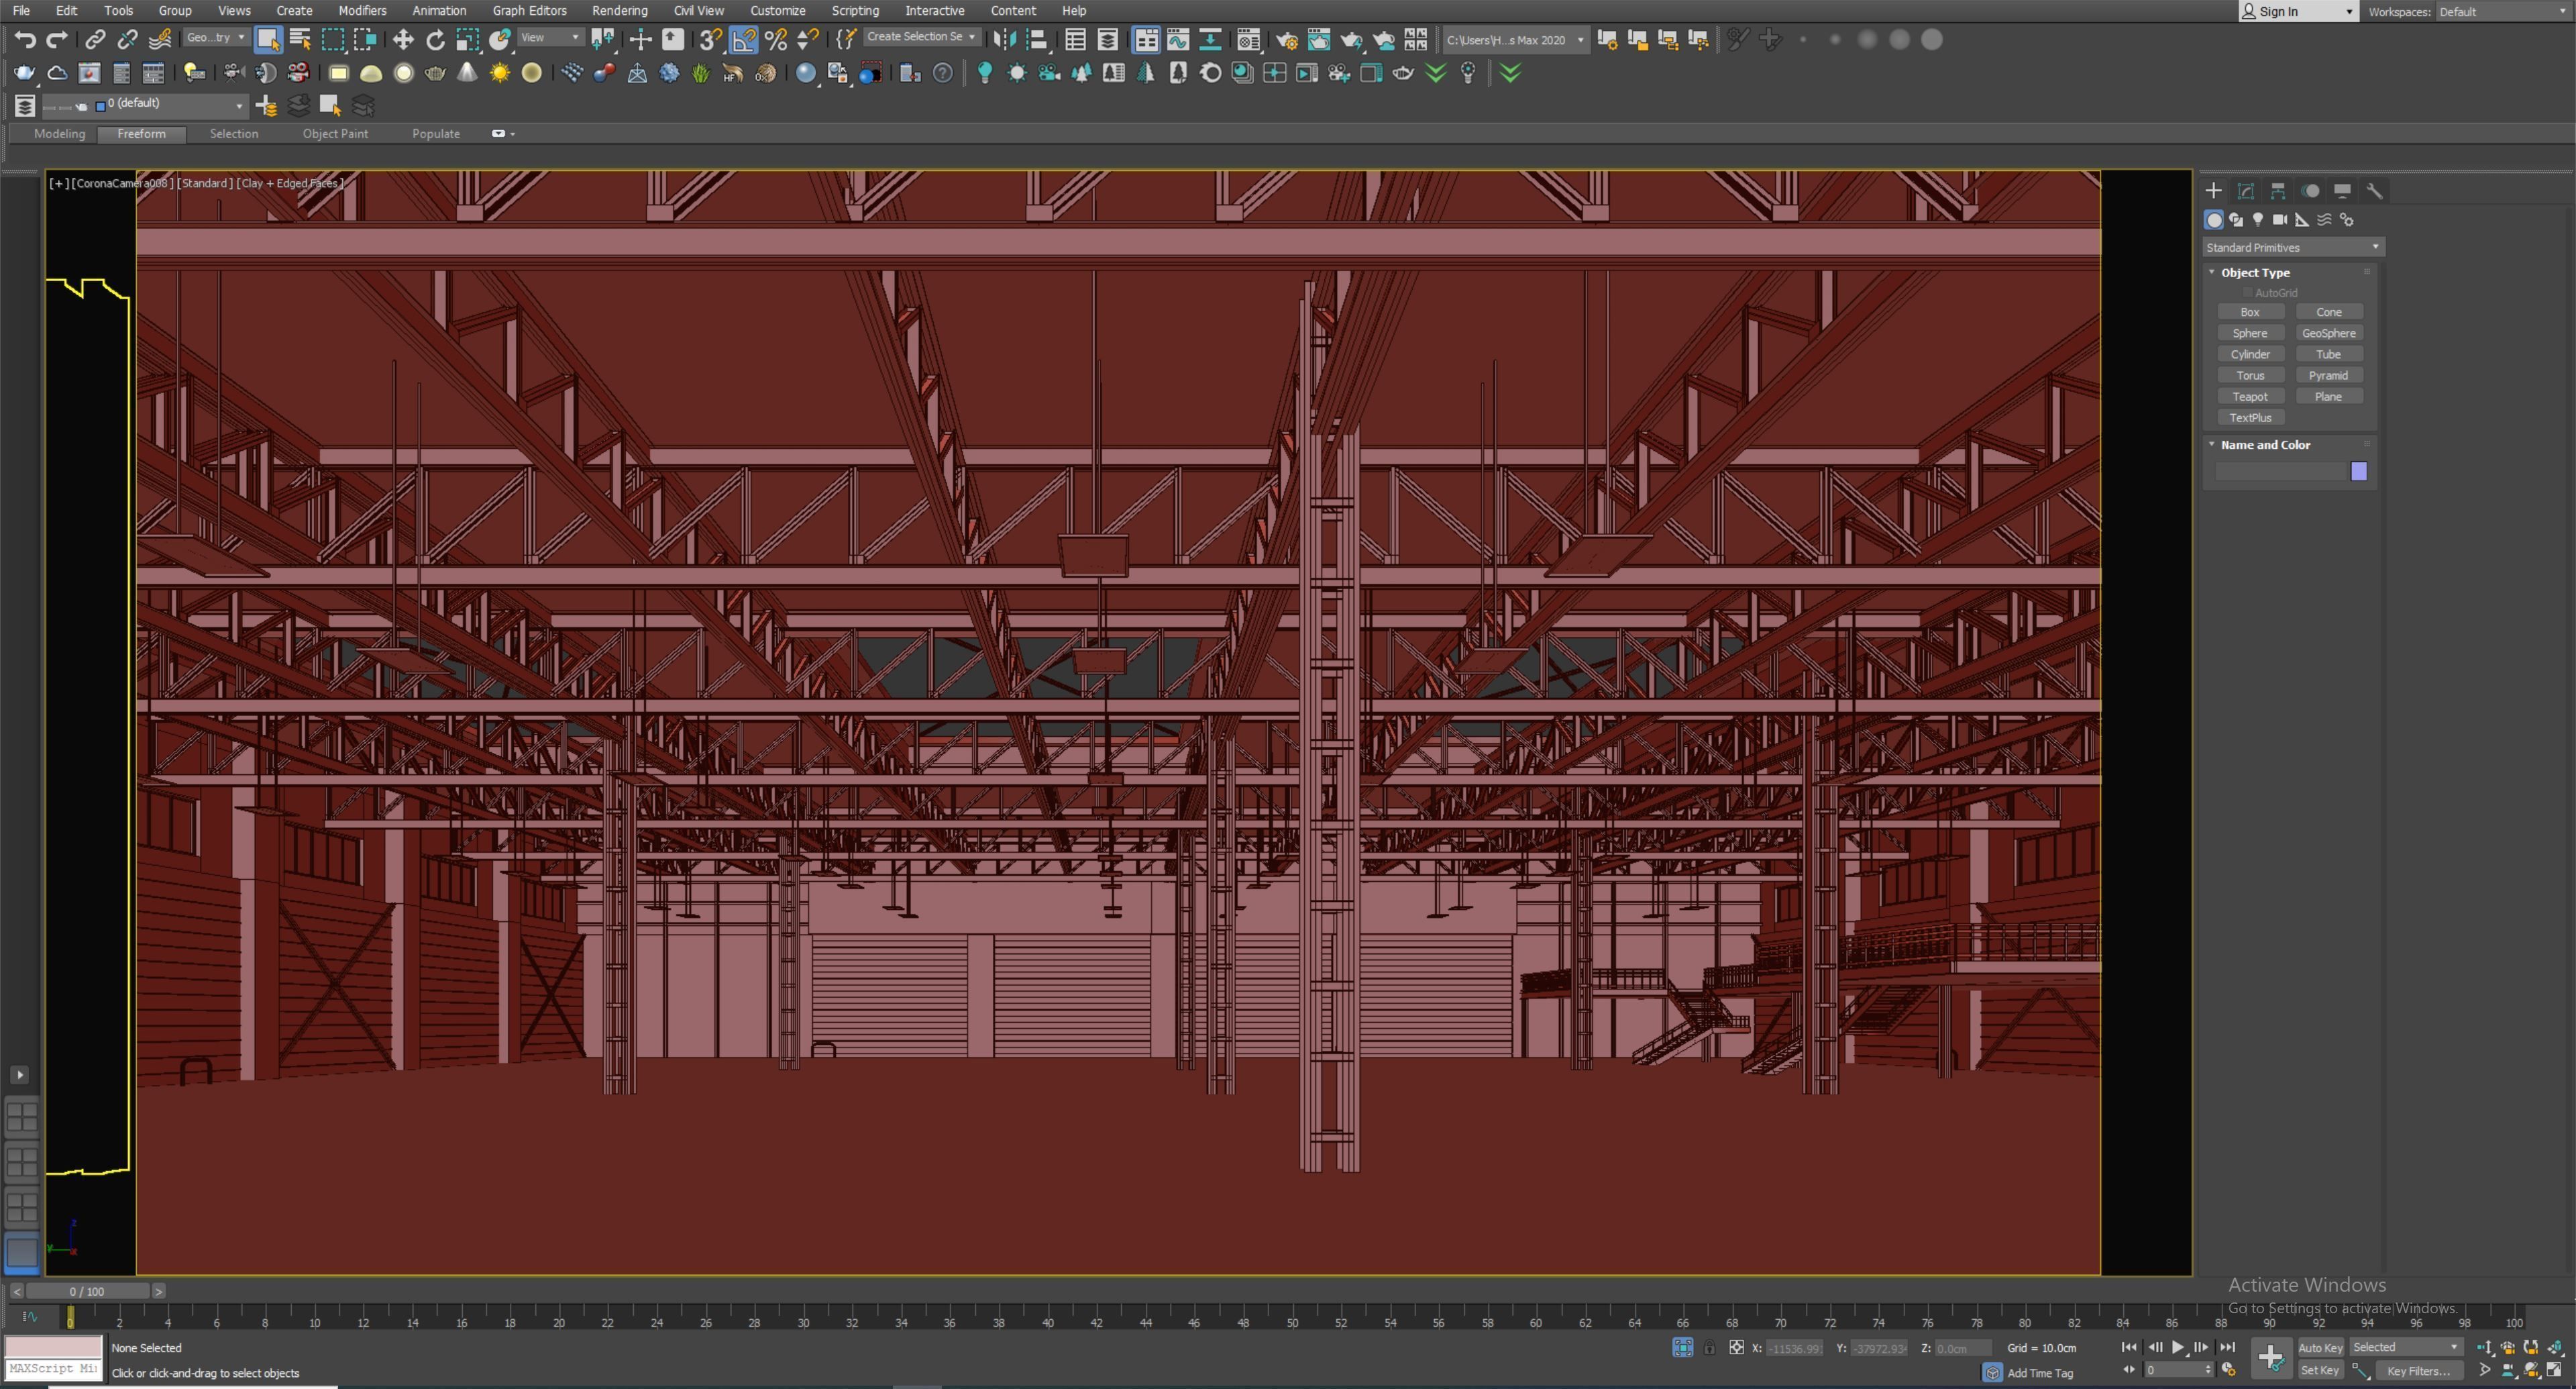2576x1389 pixels.
Task: Switch to the Object Paint ribbon tab
Action: coord(335,134)
